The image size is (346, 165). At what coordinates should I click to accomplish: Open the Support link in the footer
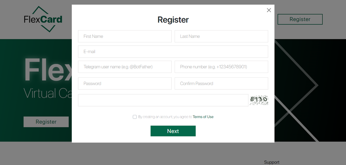(272, 162)
